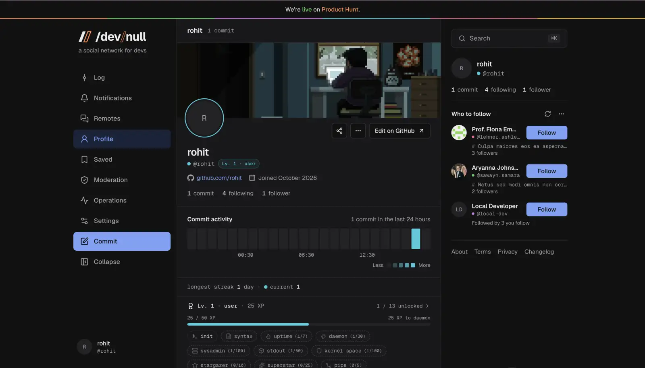The height and width of the screenshot is (368, 645).
Task: Click the init achievement badge
Action: (x=202, y=336)
